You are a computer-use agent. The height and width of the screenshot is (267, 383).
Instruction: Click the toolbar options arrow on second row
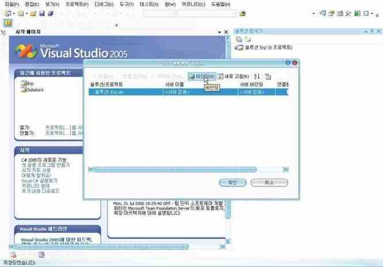click(x=116, y=25)
